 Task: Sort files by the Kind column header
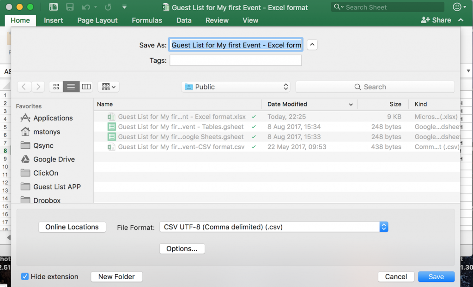click(434, 104)
